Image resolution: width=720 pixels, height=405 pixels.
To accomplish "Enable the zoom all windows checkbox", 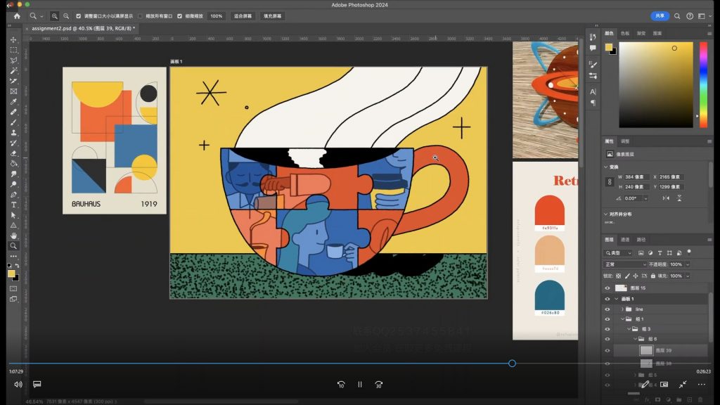I will click(140, 15).
